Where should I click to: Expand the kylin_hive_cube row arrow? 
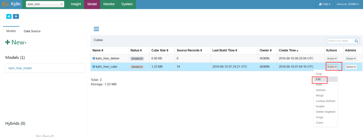pos(94,67)
